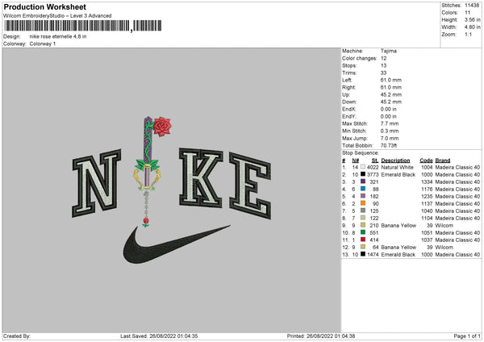
Task: Click the yellow swatch in stop row 12
Action: pos(363,247)
